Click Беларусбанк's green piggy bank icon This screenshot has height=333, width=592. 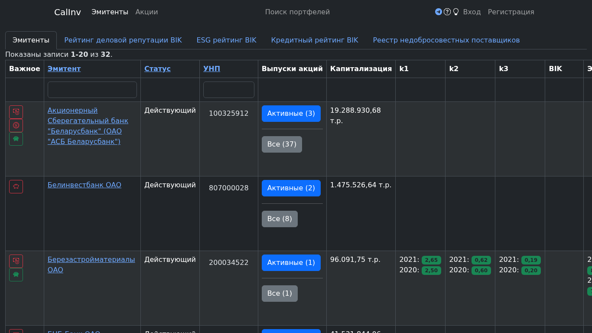(16, 139)
